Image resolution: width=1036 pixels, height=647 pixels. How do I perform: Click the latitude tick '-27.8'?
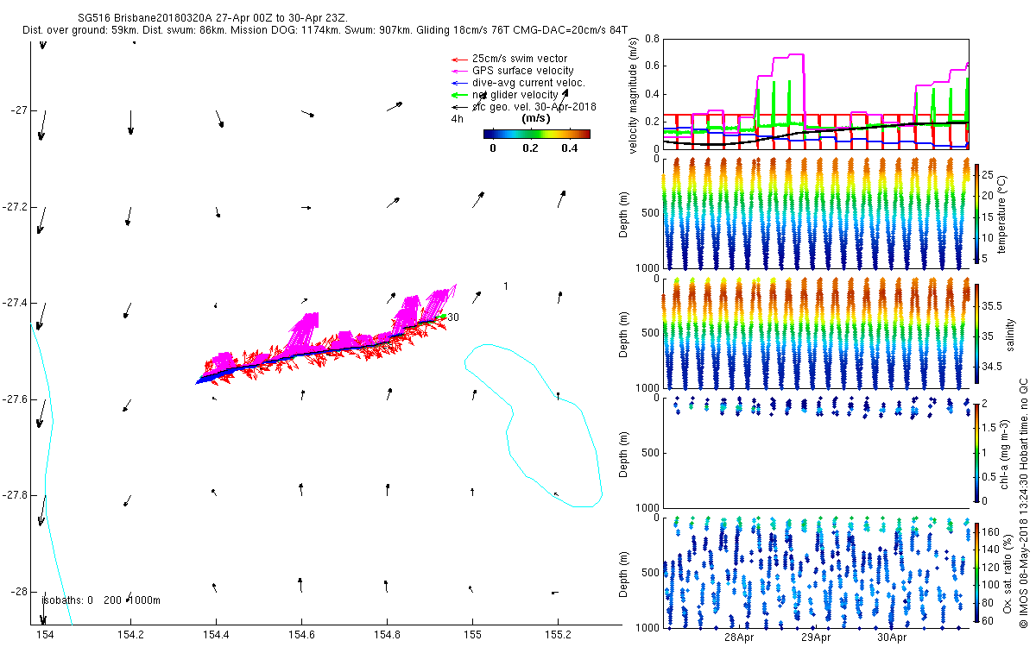tap(16, 495)
